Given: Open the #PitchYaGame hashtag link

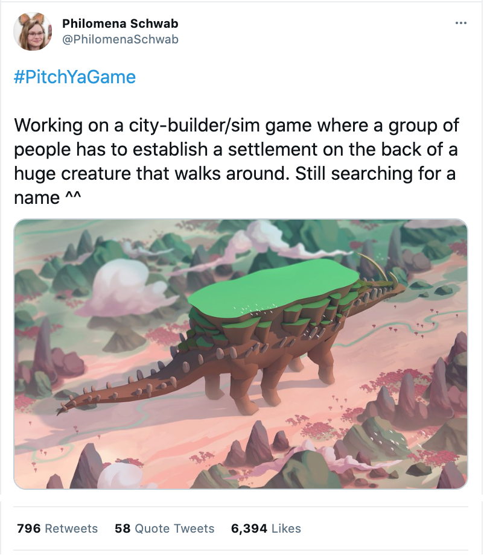Looking at the screenshot, I should pos(75,77).
